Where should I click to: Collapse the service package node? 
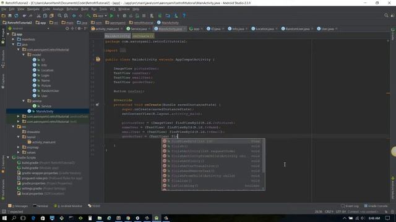tap(24, 101)
